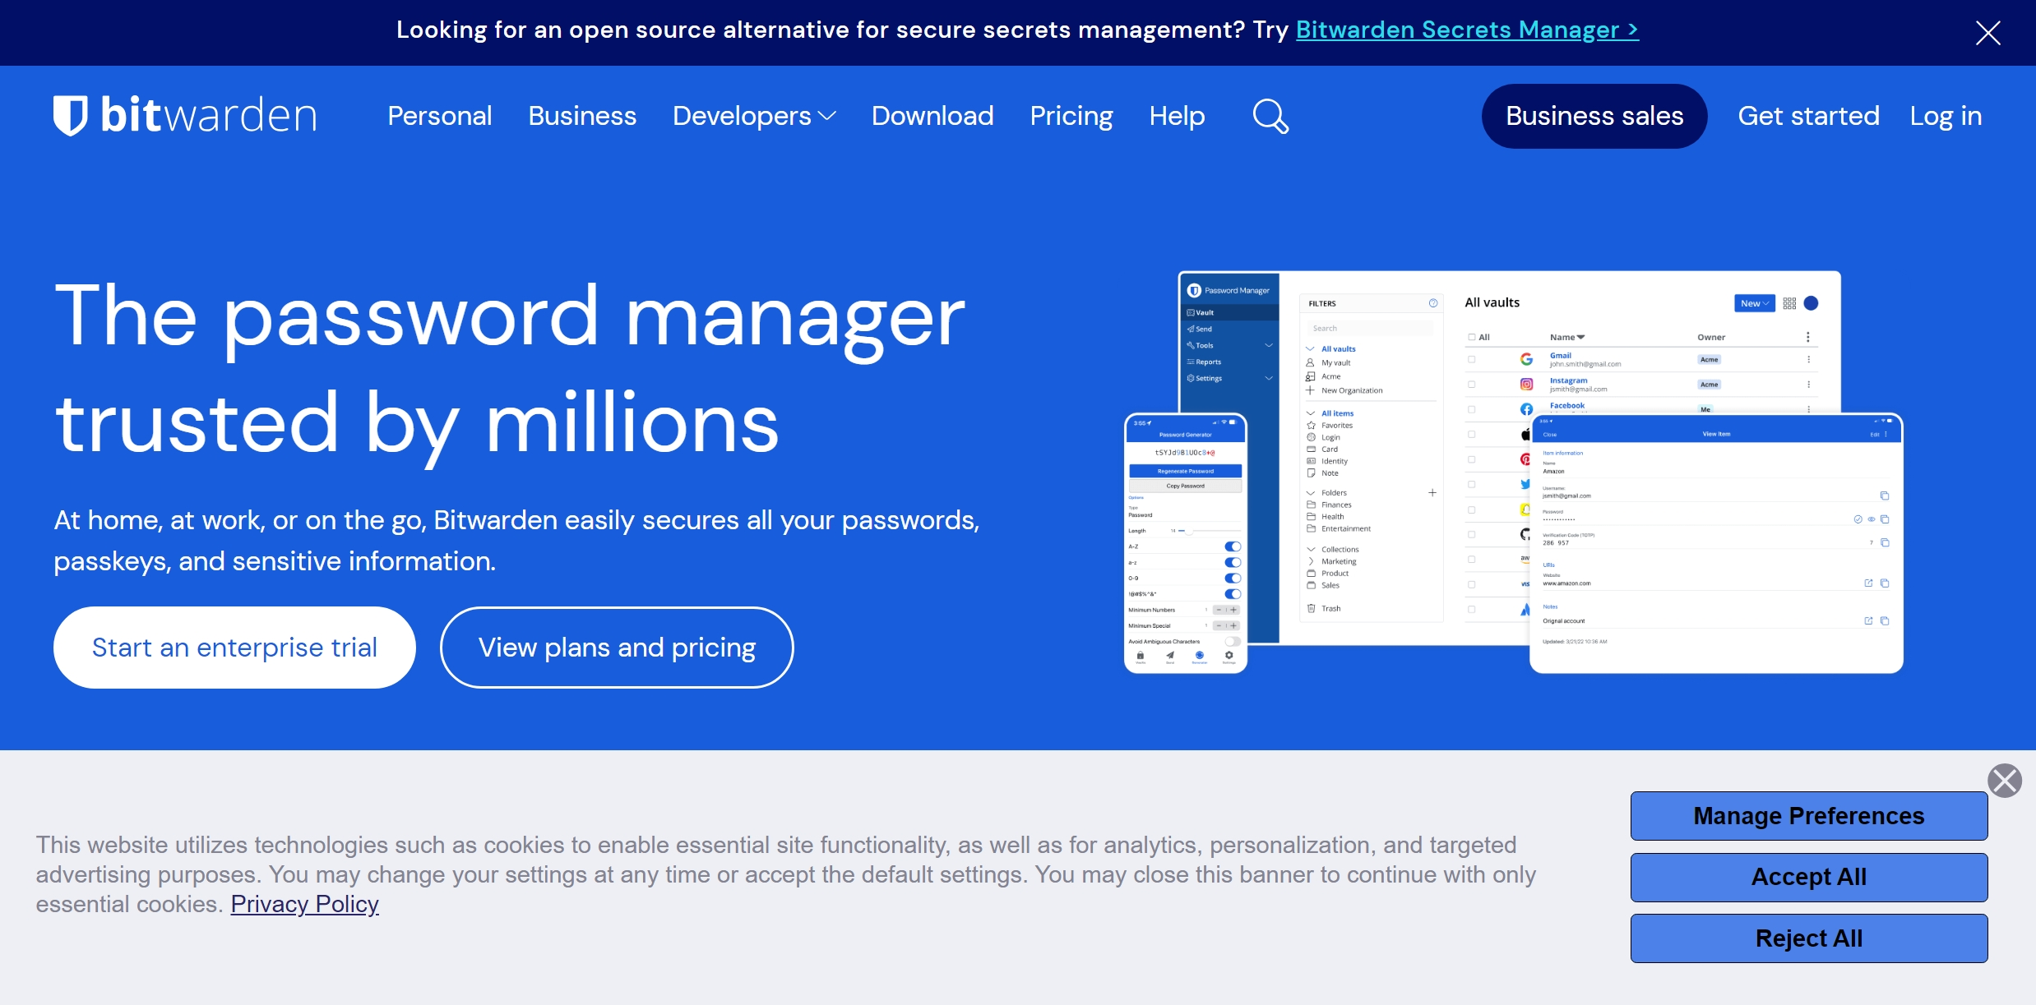2036x1005 pixels.
Task: Follow the Bitwarden Secrets Manager link
Action: 1467,30
